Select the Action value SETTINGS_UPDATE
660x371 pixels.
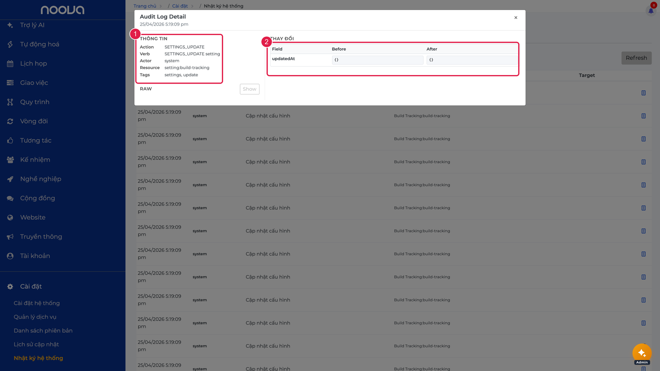click(x=184, y=47)
